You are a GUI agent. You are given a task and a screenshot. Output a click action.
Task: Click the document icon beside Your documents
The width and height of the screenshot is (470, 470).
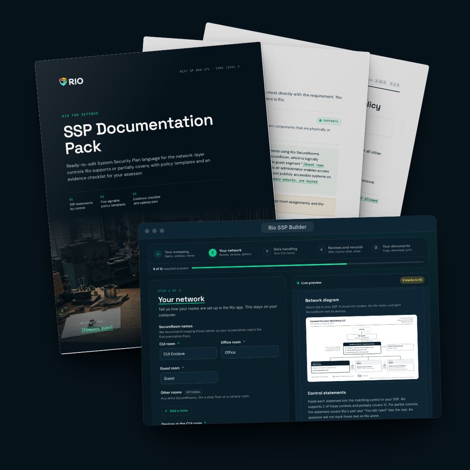[x=376, y=248]
